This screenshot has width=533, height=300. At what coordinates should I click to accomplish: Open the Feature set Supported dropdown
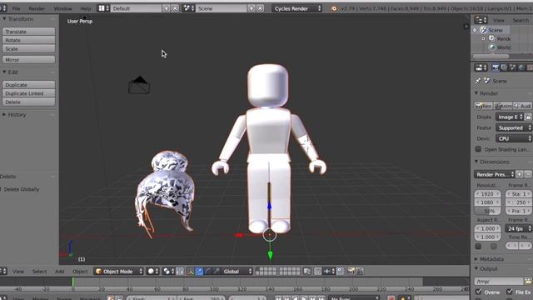514,127
